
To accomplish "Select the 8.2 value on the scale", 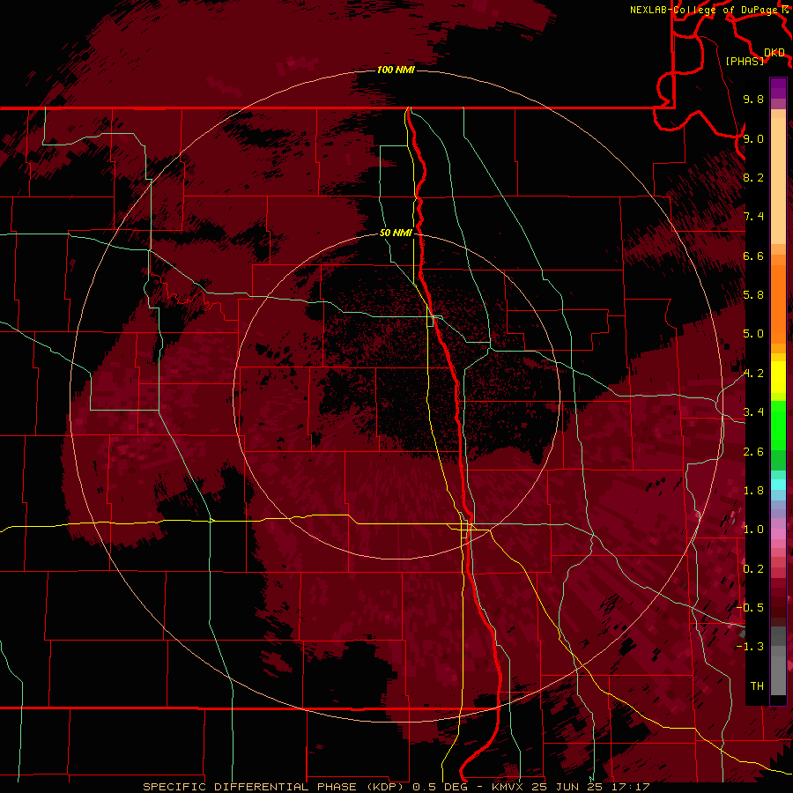I will click(x=753, y=177).
